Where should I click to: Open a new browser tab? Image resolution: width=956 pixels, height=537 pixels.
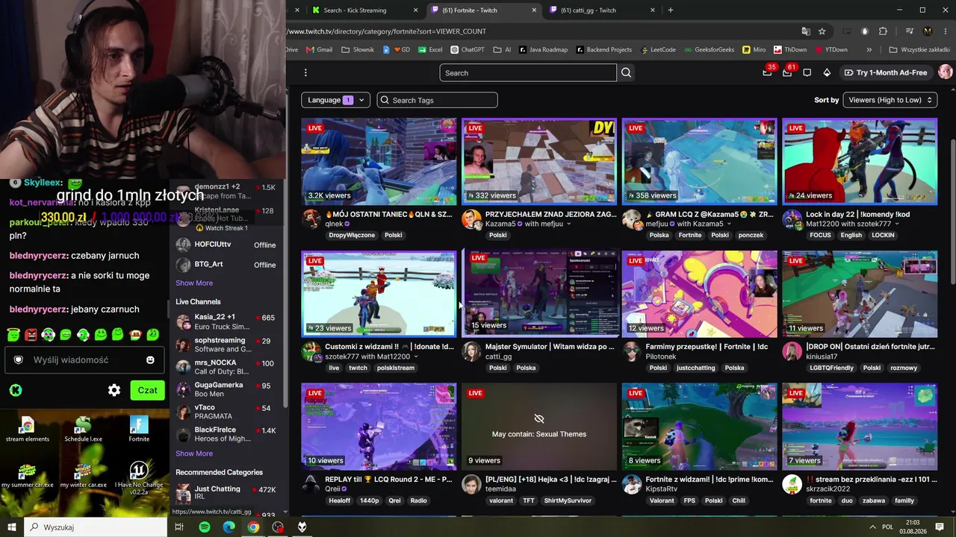671,10
